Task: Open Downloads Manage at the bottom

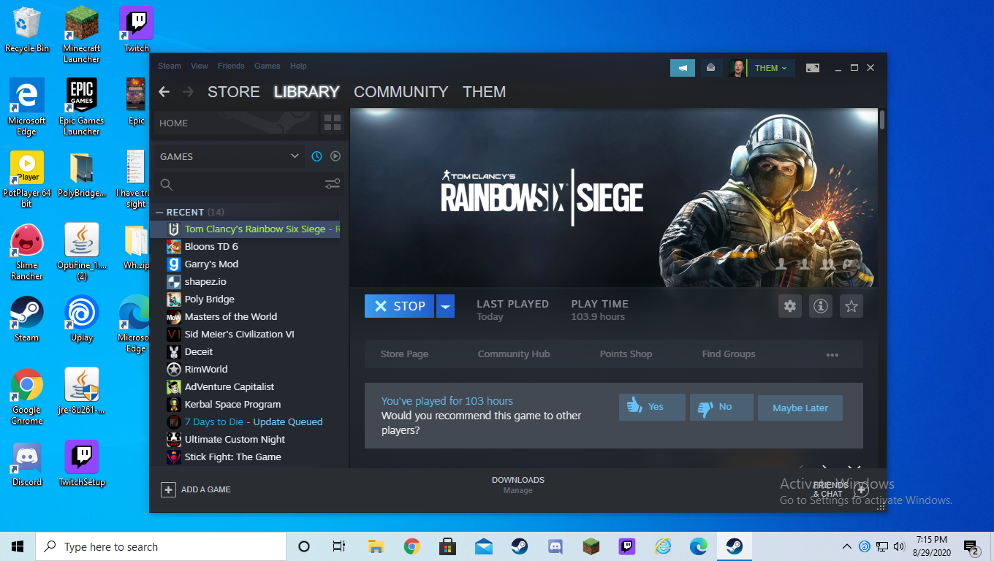Action: pos(518,485)
